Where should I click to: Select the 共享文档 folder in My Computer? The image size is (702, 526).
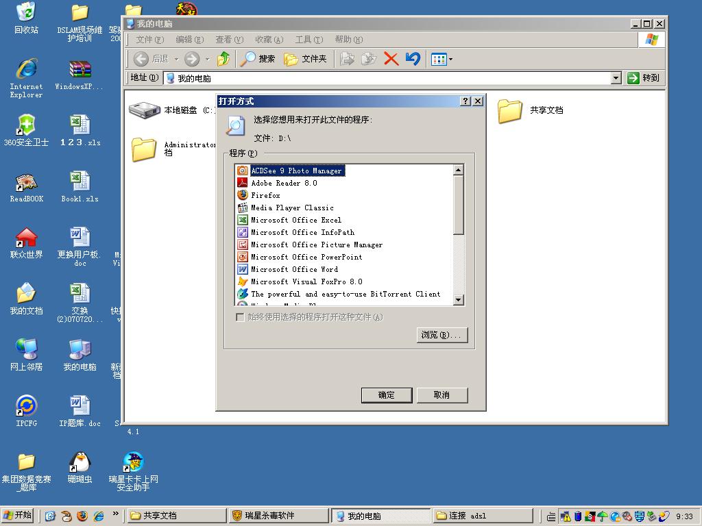pyautogui.click(x=531, y=110)
